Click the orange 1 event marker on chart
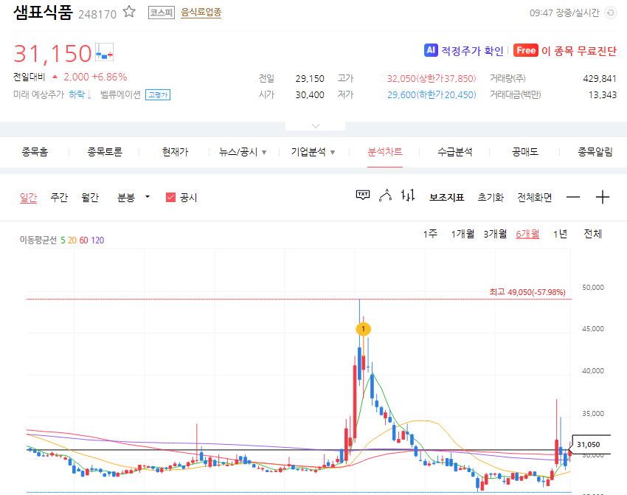Image resolution: width=627 pixels, height=495 pixels. tap(363, 329)
